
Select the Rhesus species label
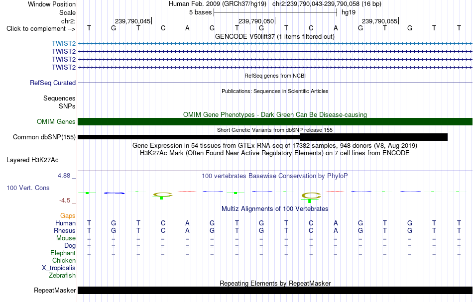(65, 231)
